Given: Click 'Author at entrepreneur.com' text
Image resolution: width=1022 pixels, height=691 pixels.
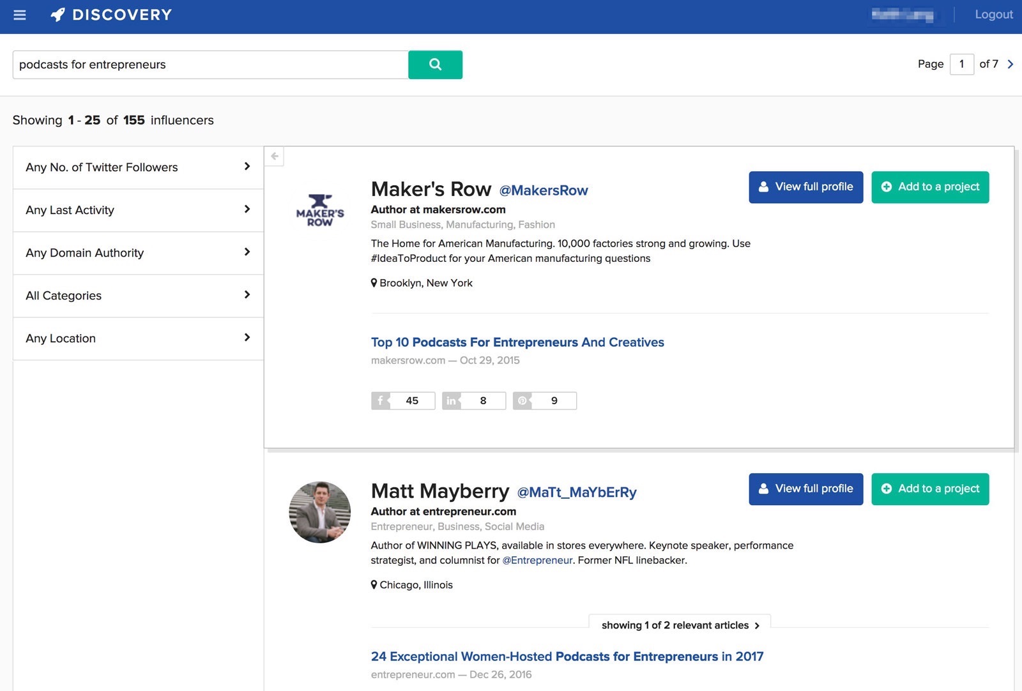Looking at the screenshot, I should coord(443,512).
